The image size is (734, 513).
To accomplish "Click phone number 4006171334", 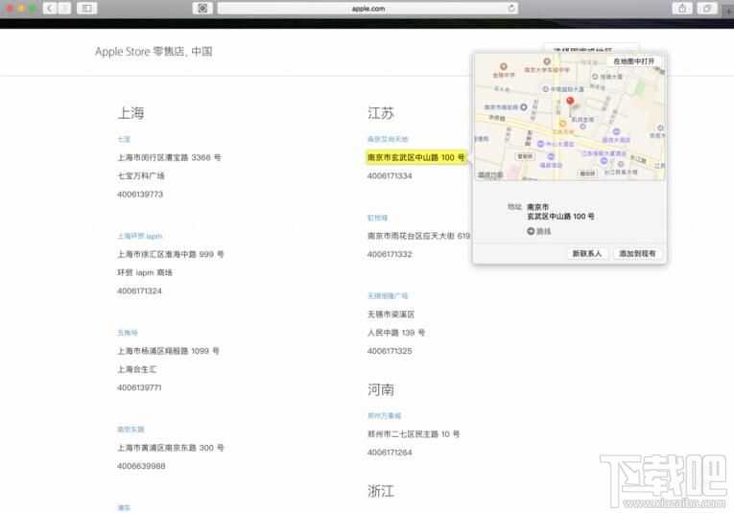I will pyautogui.click(x=390, y=175).
